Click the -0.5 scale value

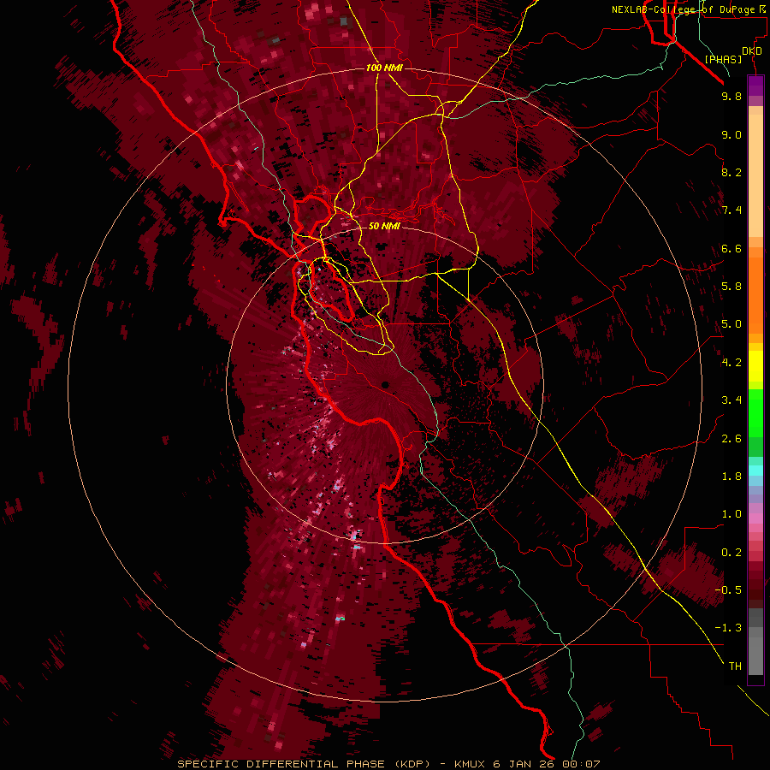tap(728, 590)
